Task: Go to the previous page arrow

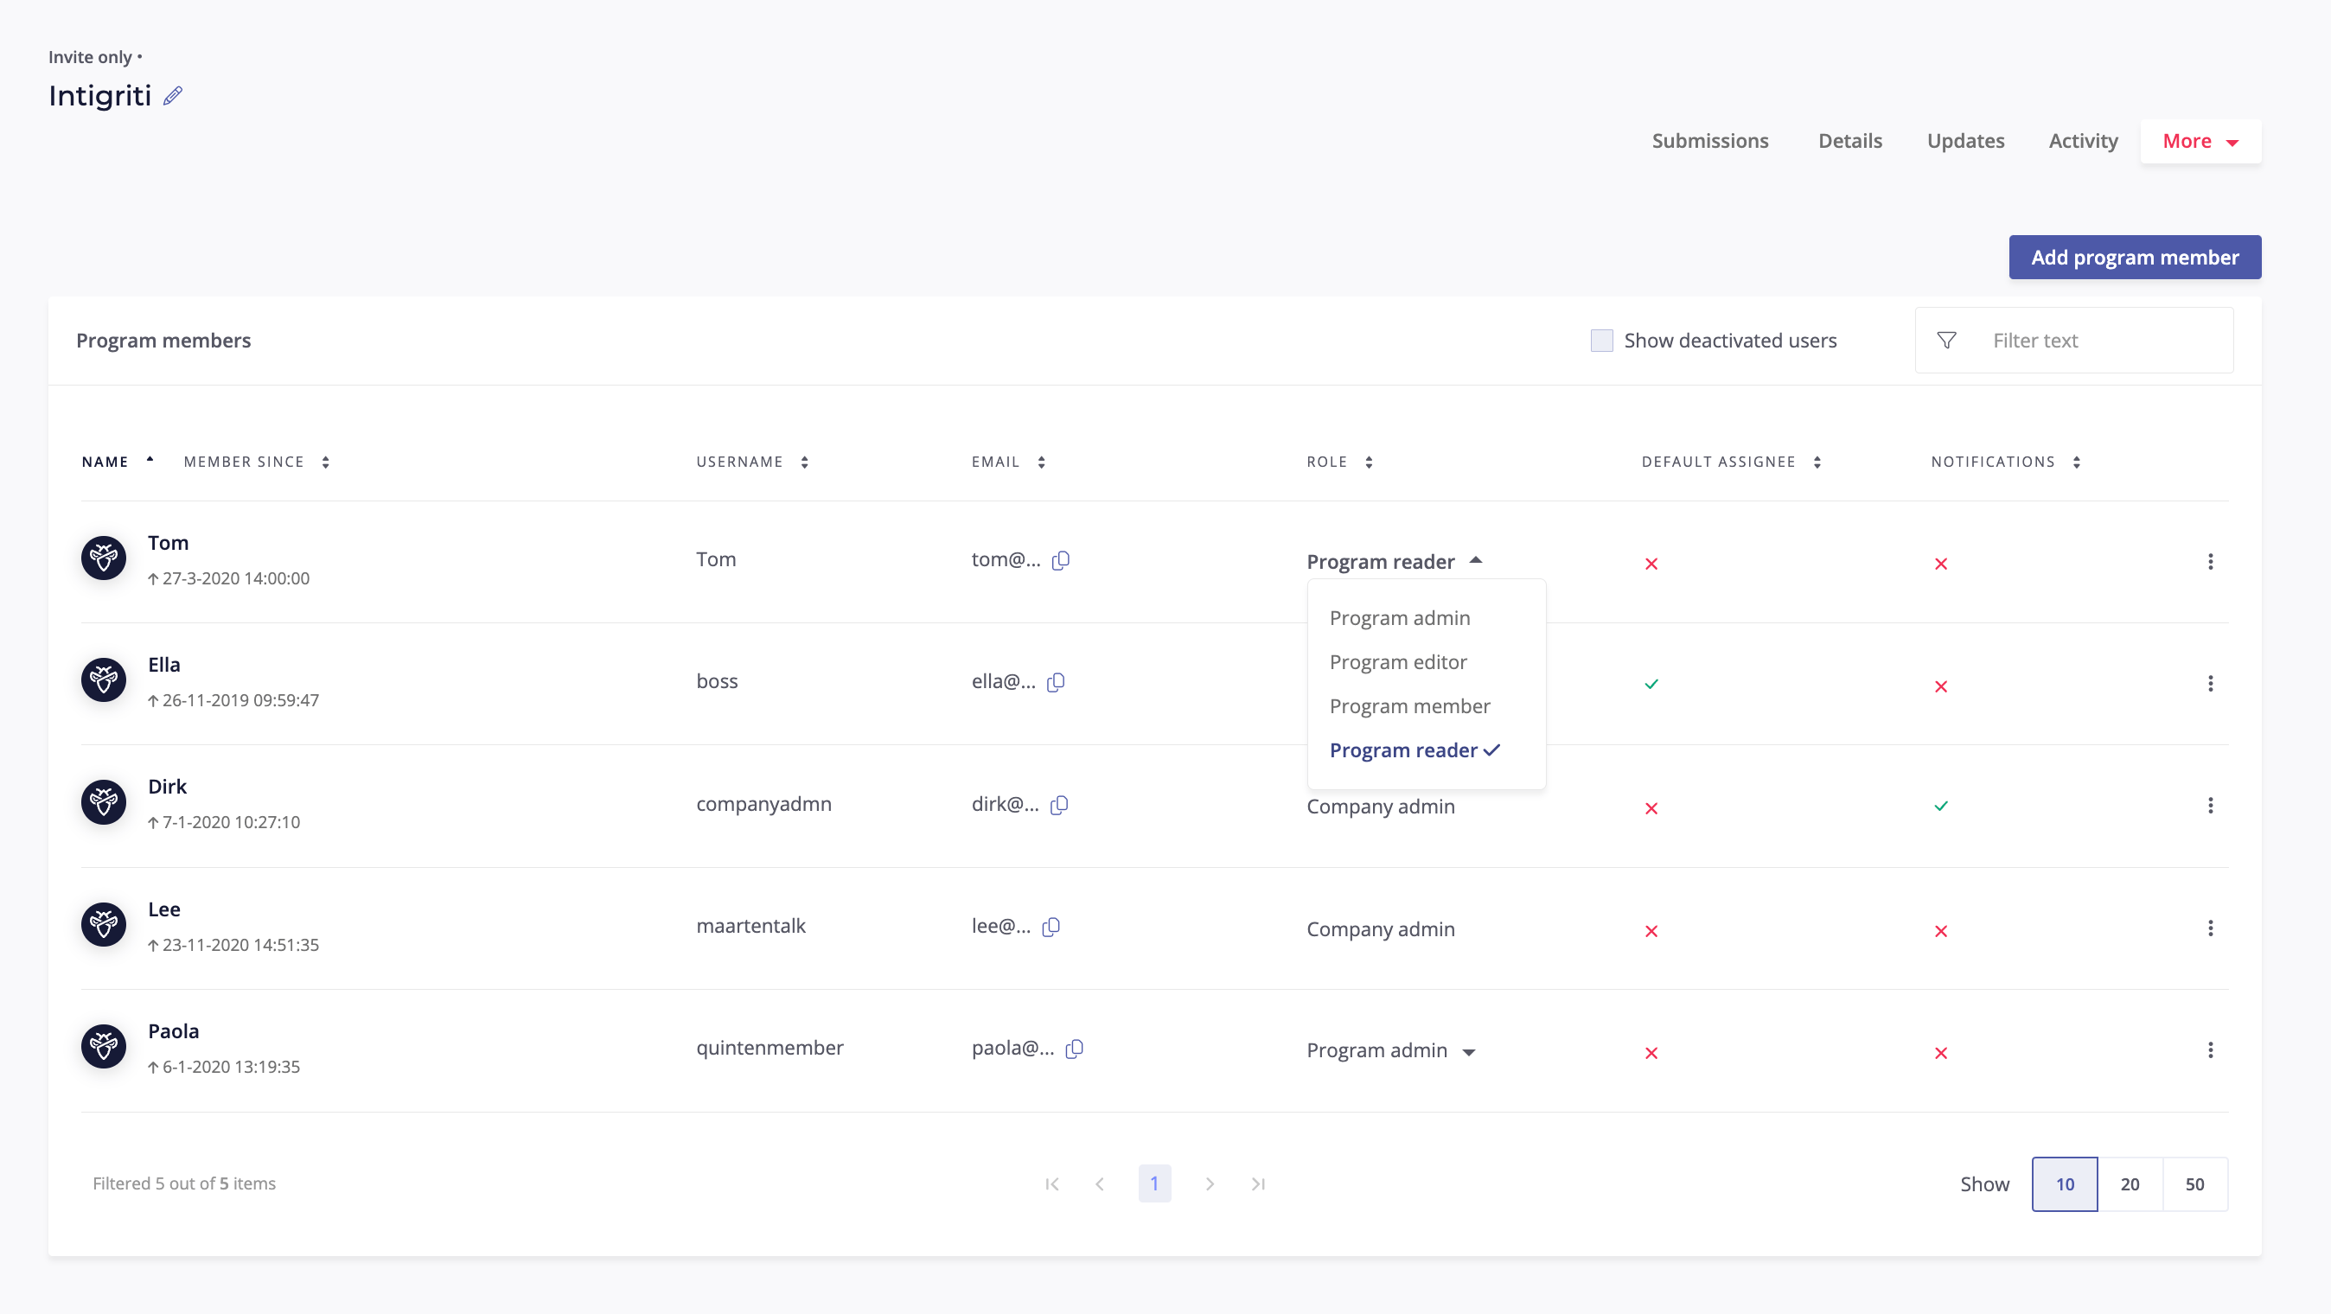Action: (1100, 1183)
